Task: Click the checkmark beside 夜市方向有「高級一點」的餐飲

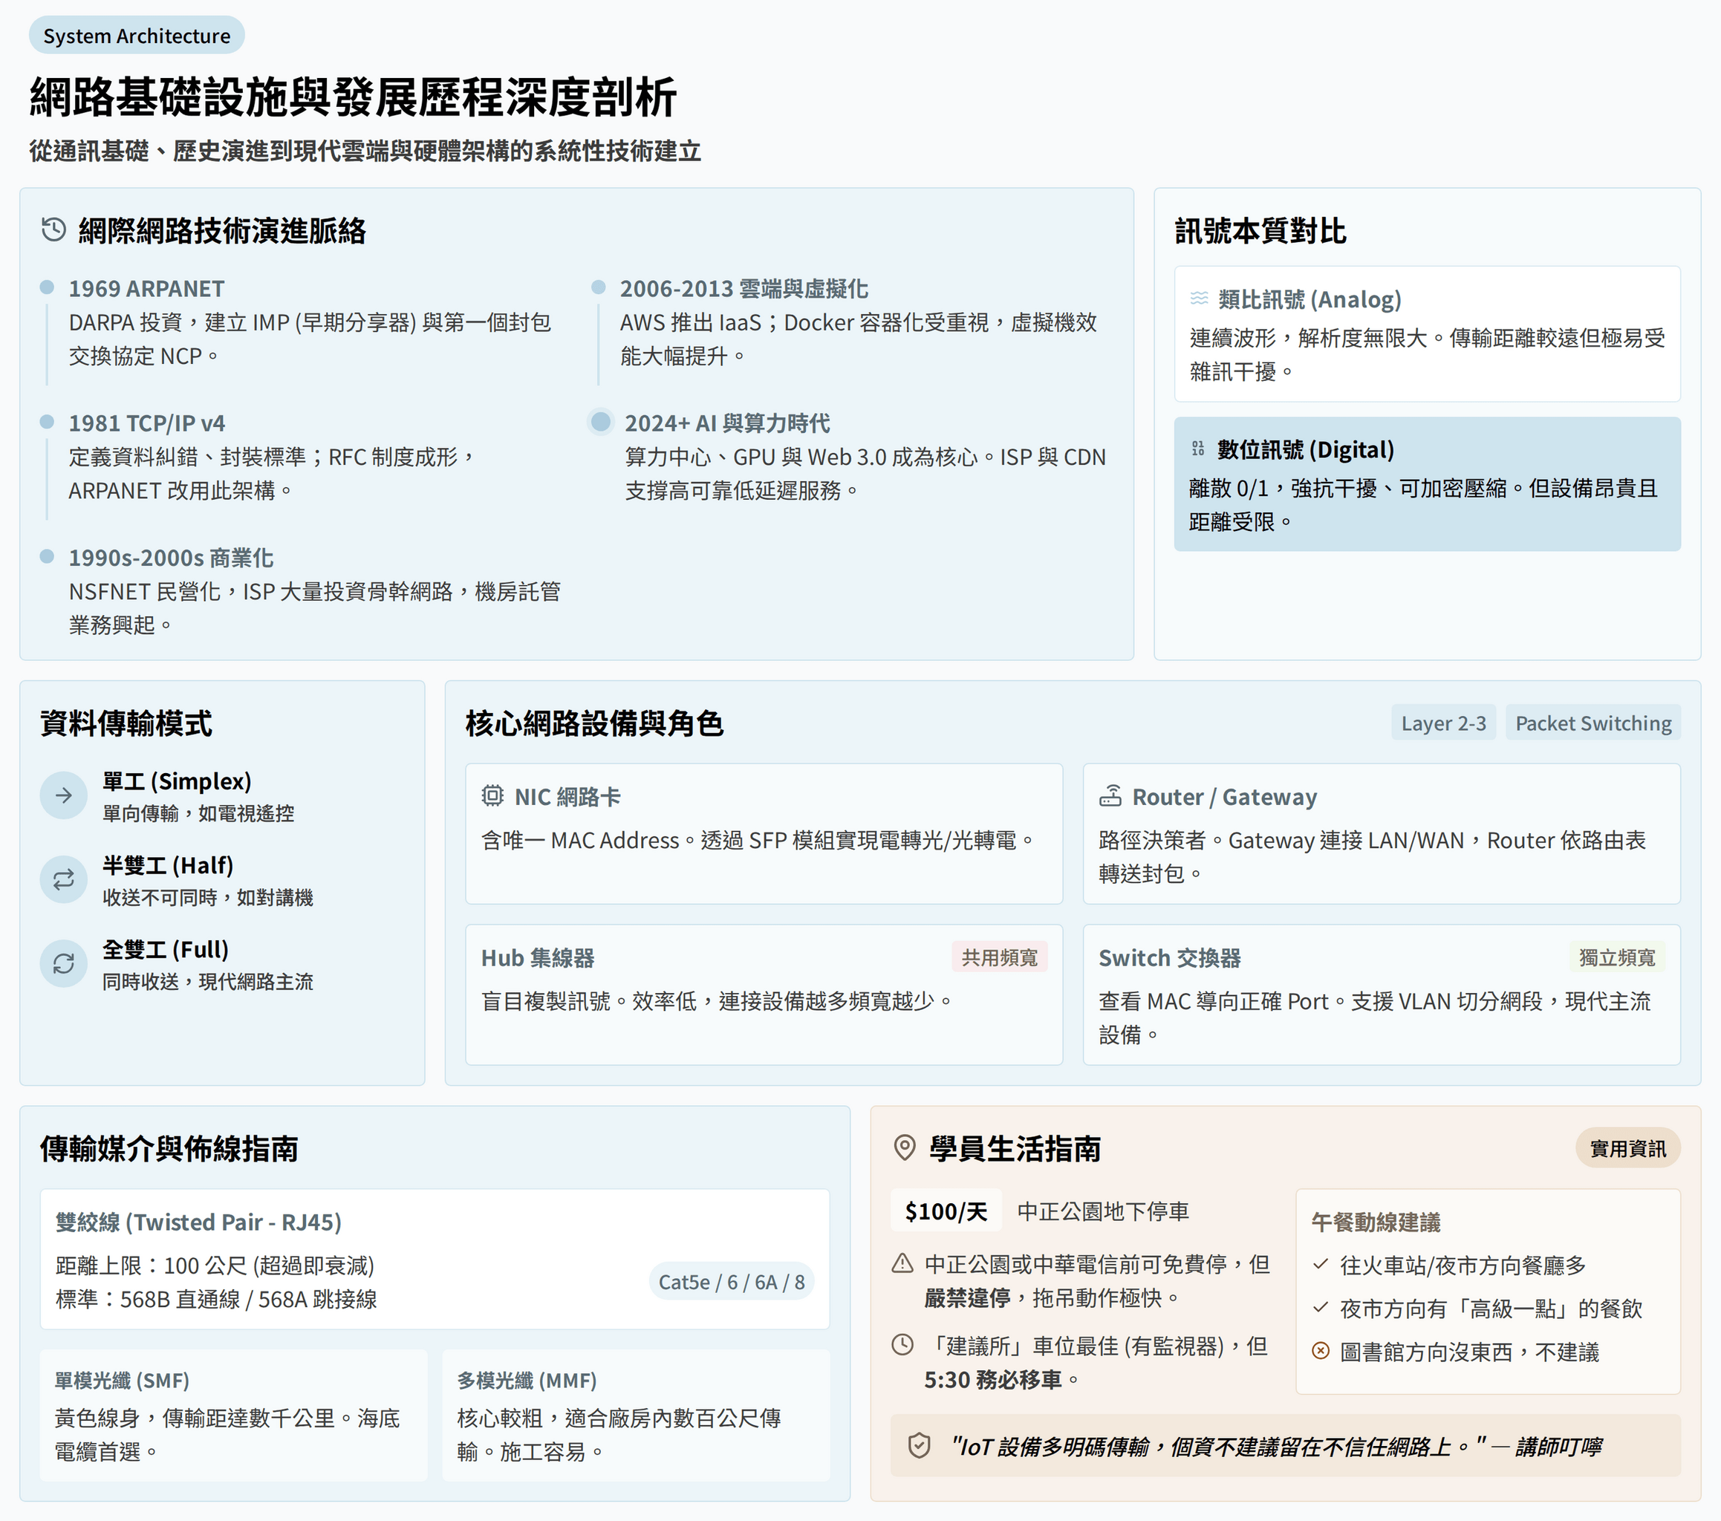Action: [1321, 1308]
